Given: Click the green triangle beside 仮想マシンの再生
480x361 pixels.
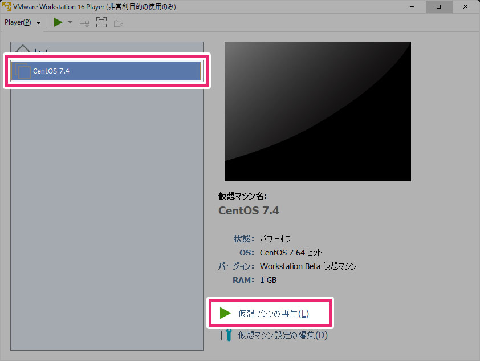Looking at the screenshot, I should click(225, 313).
